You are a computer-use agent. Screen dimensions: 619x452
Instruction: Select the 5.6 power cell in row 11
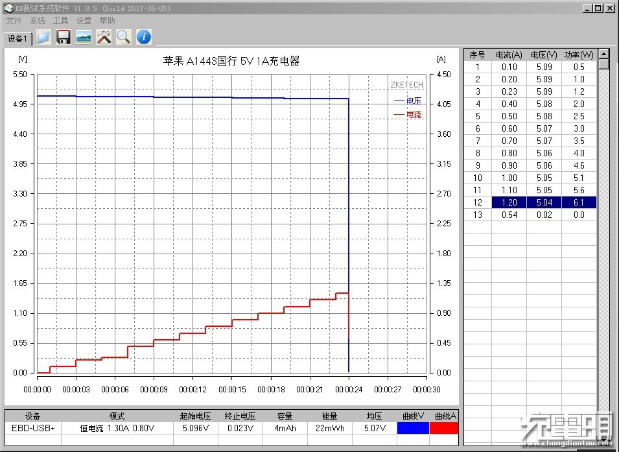pos(579,191)
